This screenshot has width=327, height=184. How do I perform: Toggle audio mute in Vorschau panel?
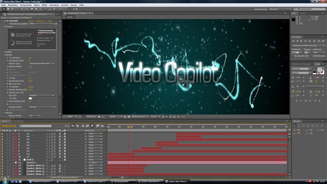point(314,41)
